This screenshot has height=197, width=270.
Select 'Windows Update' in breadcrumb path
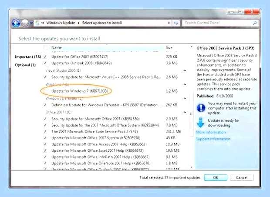click(x=61, y=23)
